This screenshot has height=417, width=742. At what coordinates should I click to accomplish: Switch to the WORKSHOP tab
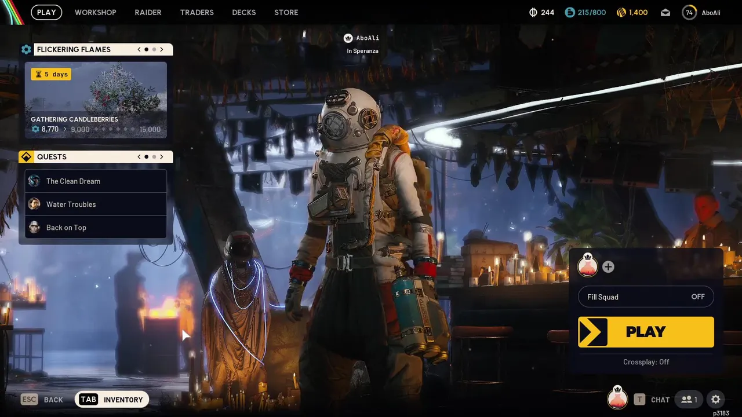(95, 12)
